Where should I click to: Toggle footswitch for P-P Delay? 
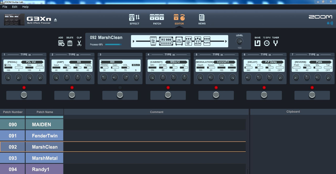point(264,95)
